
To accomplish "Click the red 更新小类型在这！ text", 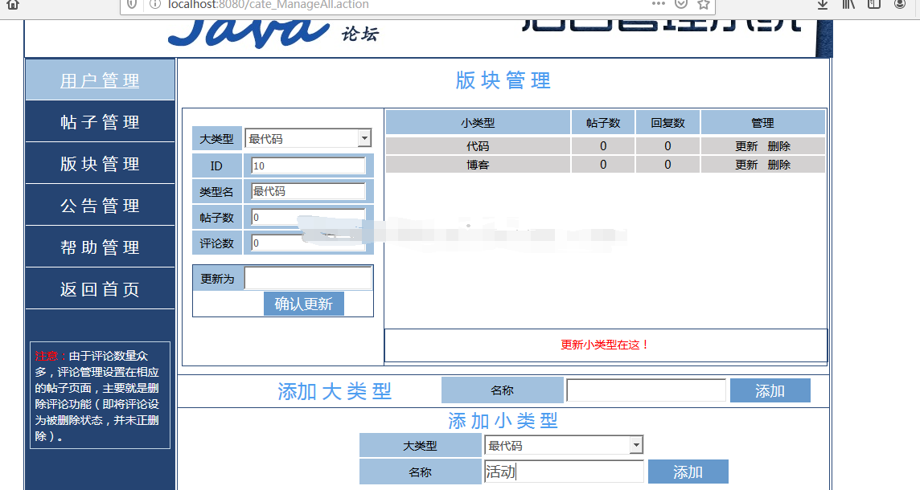I will click(606, 345).
